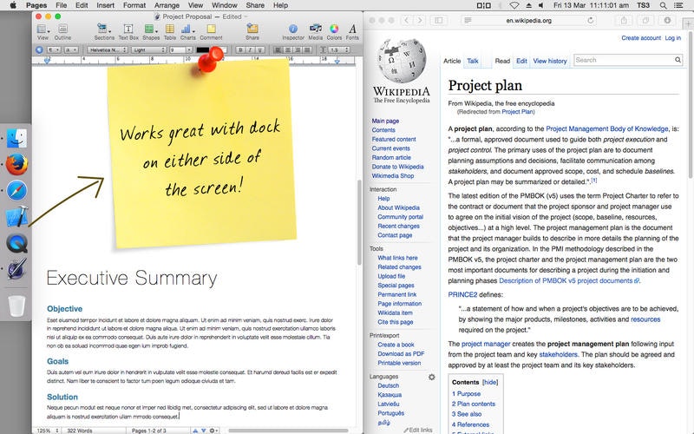Justify text in Pages format bar

pyautogui.click(x=307, y=50)
